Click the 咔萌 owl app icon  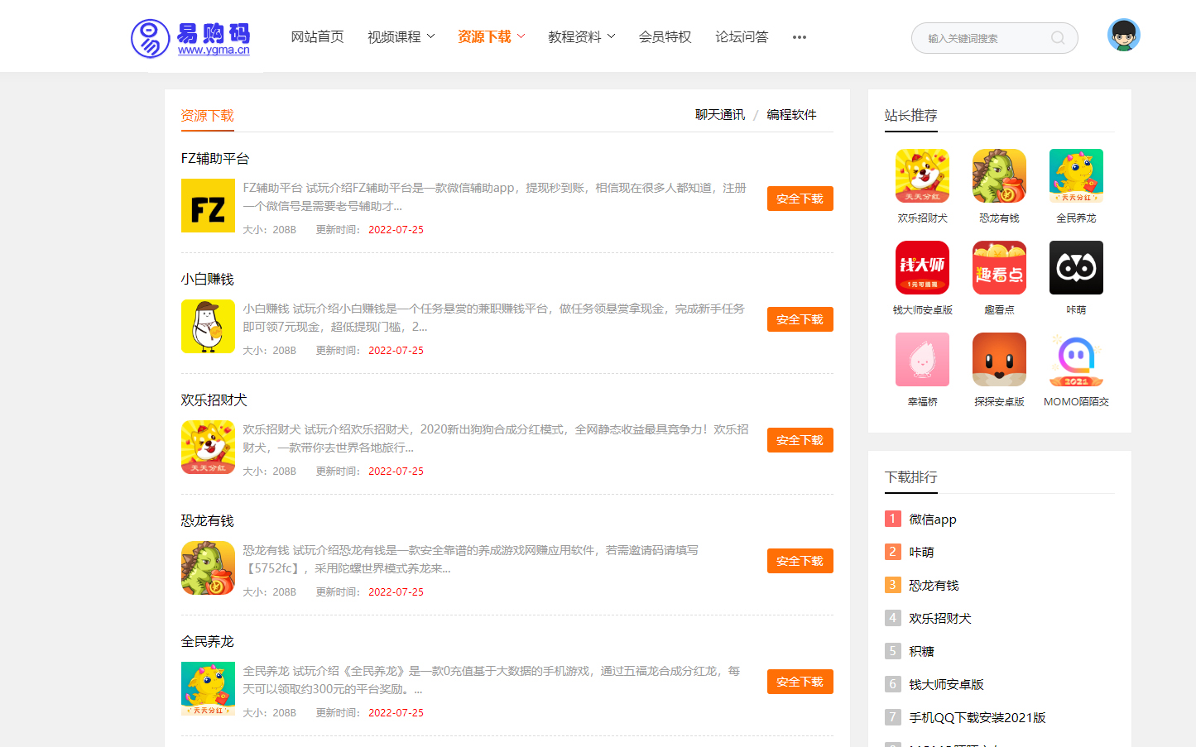tap(1076, 267)
